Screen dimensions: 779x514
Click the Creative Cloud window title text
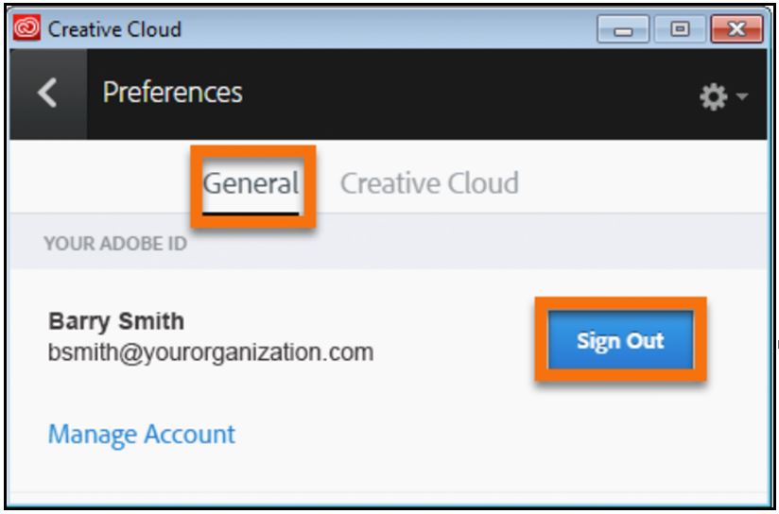tap(114, 28)
